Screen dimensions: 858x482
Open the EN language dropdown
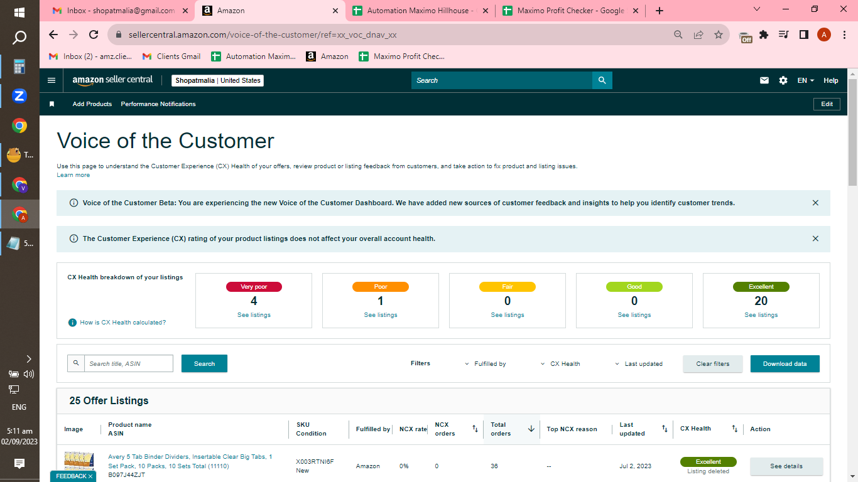click(806, 80)
